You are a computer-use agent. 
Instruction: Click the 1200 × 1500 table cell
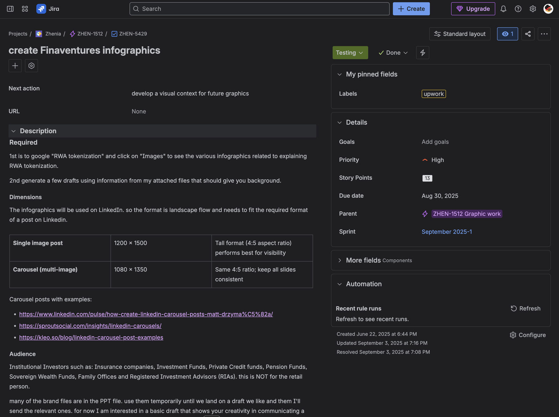coord(161,248)
